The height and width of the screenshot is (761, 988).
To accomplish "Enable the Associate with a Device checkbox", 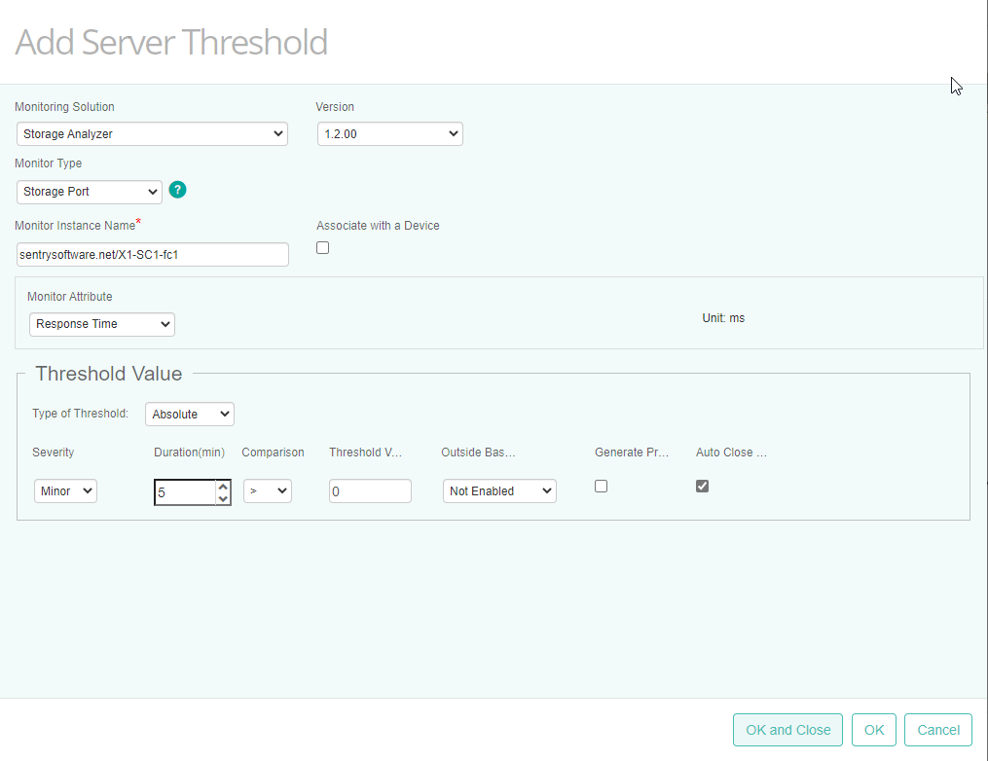I will click(322, 247).
